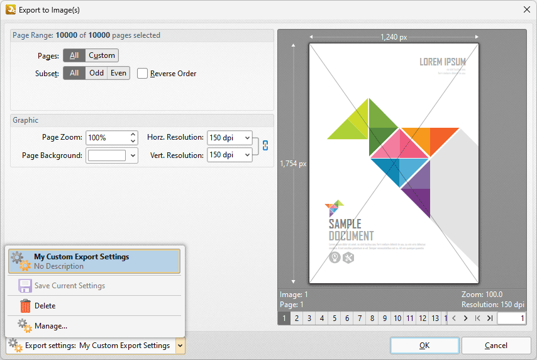The width and height of the screenshot is (537, 360).
Task: Select page 12 in preview pager
Action: tap(423, 318)
